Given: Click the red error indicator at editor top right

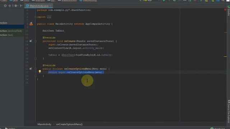Looking at the screenshot, I should point(225,10).
